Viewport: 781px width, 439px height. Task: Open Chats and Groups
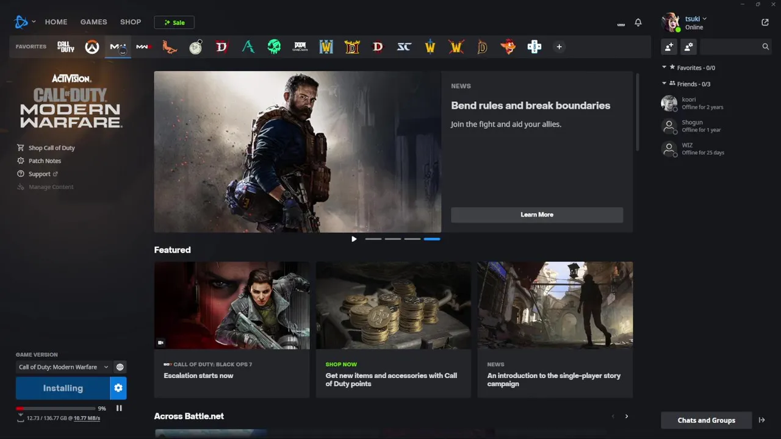[706, 420]
